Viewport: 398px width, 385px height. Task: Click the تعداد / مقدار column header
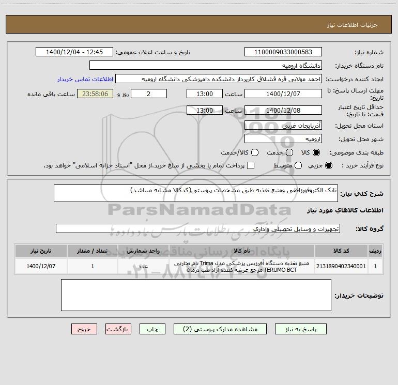tap(93, 251)
